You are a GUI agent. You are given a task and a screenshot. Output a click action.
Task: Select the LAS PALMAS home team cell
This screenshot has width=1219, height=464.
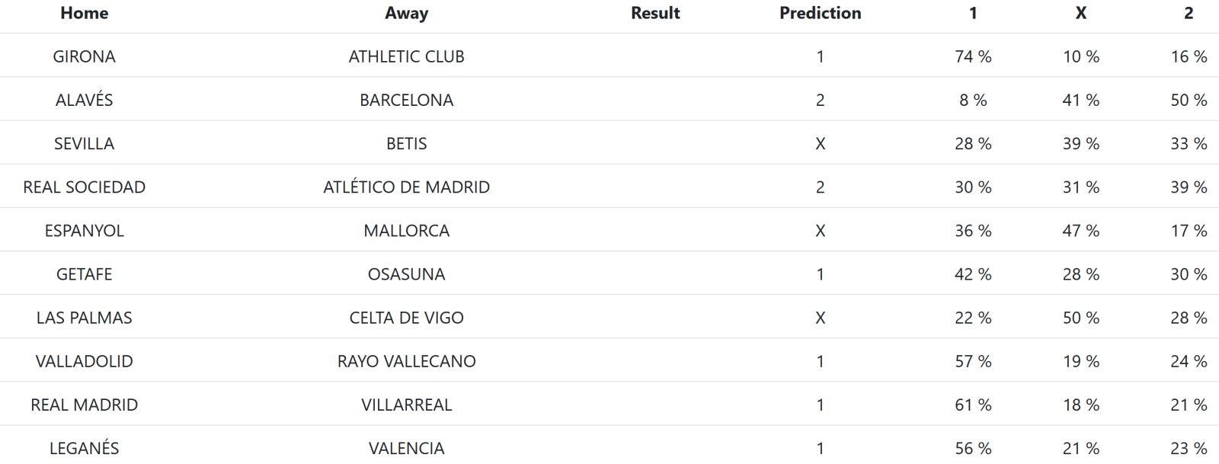(84, 318)
